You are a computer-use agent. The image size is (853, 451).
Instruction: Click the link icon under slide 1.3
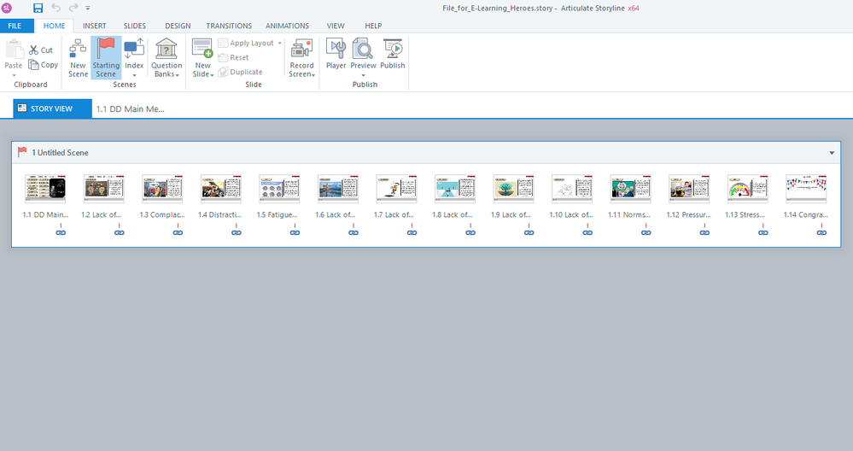(178, 232)
